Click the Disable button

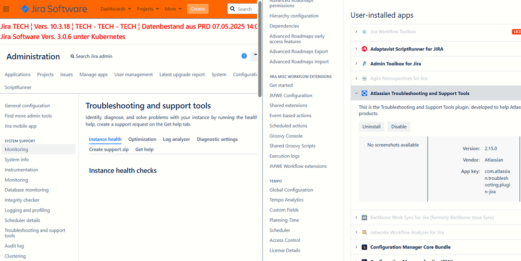[x=399, y=127]
